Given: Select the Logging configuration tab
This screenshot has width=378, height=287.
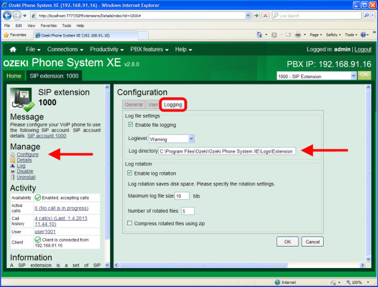Looking at the screenshot, I should point(173,105).
